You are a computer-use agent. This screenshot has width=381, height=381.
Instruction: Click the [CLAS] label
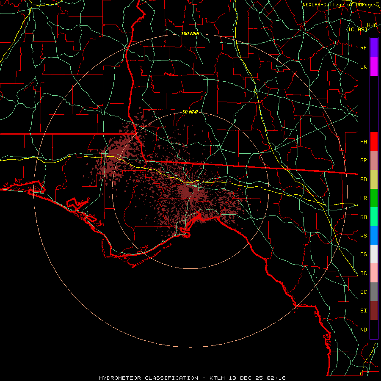tap(358, 29)
